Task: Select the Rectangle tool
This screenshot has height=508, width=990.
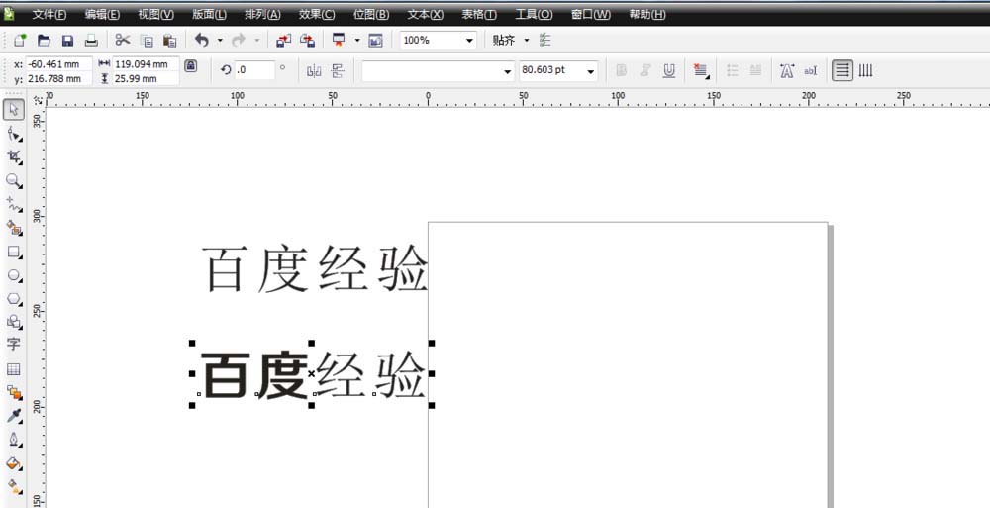Action: [14, 252]
